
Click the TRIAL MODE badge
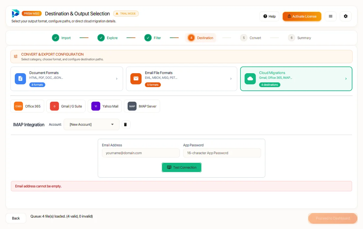point(126,14)
